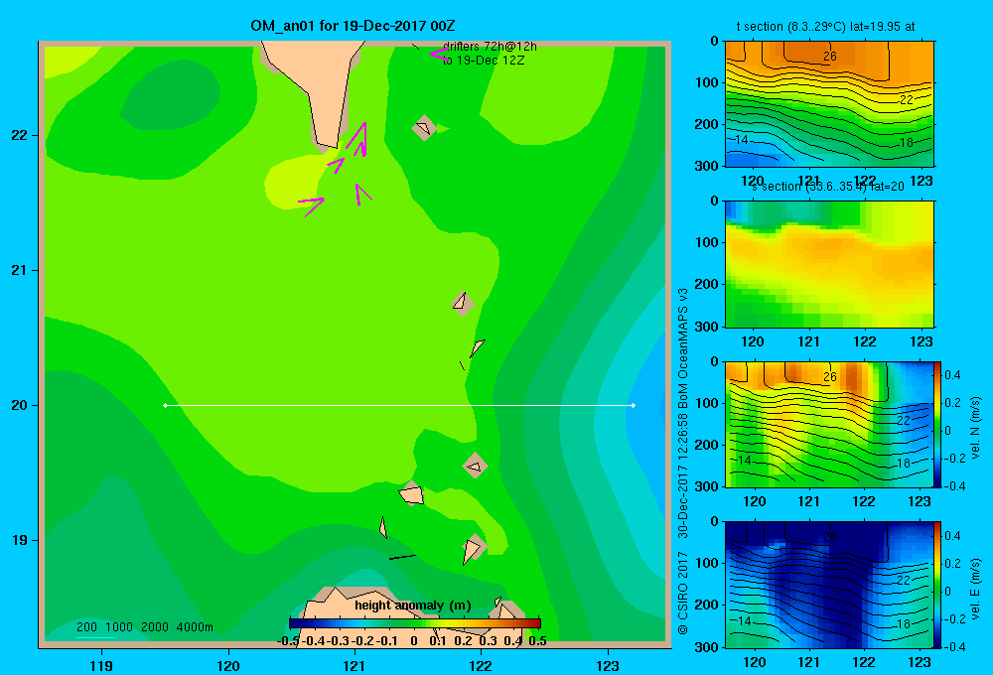Click the height anomaly color bar

coord(415,623)
